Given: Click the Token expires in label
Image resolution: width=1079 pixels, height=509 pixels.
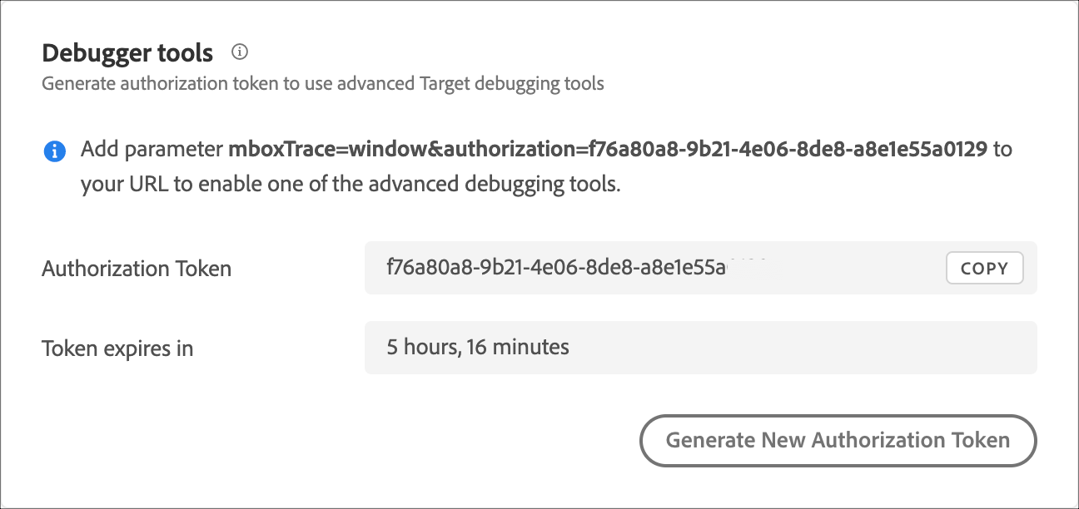Looking at the screenshot, I should click(117, 348).
